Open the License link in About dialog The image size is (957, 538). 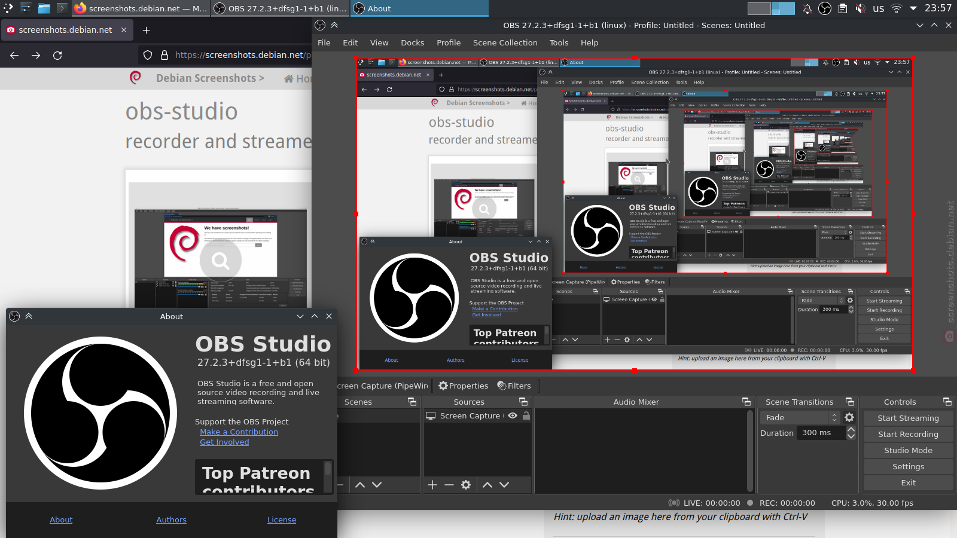tap(282, 520)
